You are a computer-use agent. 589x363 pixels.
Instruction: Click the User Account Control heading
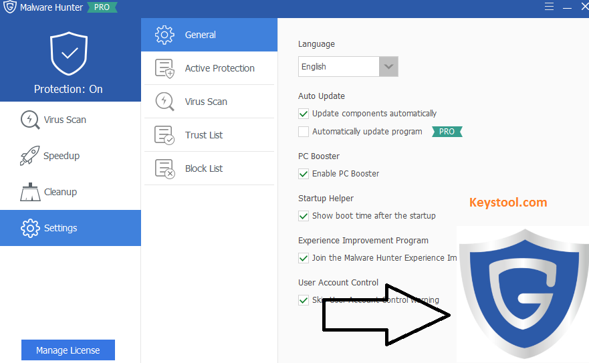338,283
